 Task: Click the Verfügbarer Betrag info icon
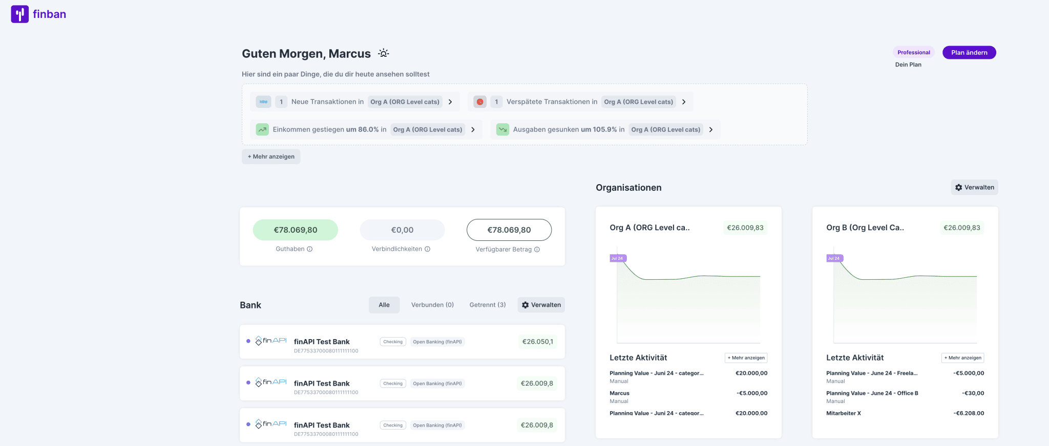(537, 250)
